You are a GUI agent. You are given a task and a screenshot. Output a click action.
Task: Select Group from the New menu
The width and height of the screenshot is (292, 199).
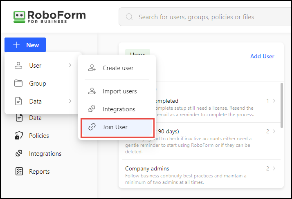pos(38,84)
